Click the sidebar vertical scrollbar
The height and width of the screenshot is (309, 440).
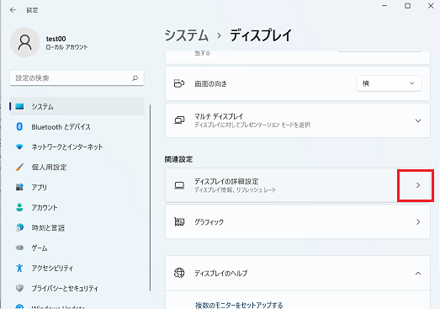point(150,198)
